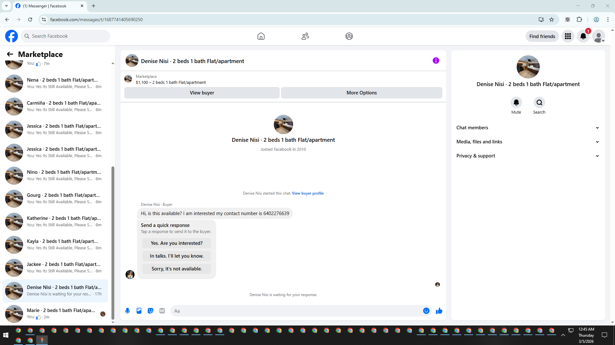Open Nino's apartment conversation
This screenshot has width=615, height=345.
[55, 175]
